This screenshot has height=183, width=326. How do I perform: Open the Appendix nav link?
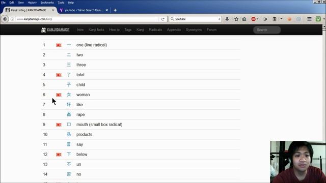point(174,30)
